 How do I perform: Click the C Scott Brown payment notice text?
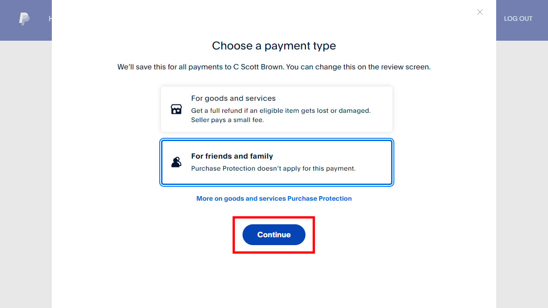[x=274, y=67]
